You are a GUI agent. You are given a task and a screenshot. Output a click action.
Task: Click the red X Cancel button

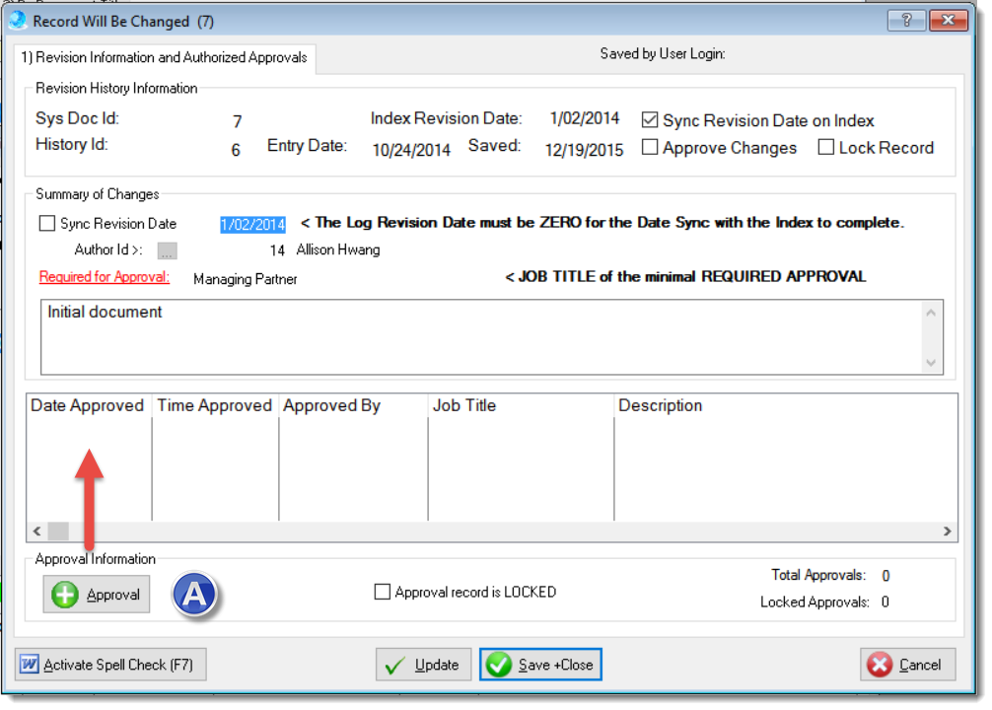click(907, 665)
